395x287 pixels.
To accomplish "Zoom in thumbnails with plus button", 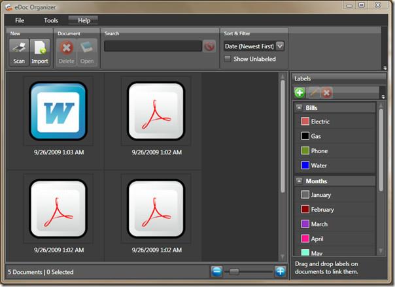I will tap(280, 271).
